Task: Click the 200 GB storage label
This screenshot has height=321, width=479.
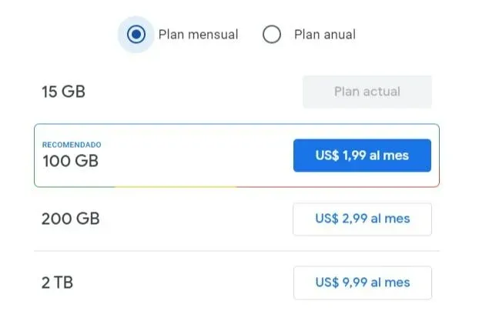Action: [x=70, y=219]
